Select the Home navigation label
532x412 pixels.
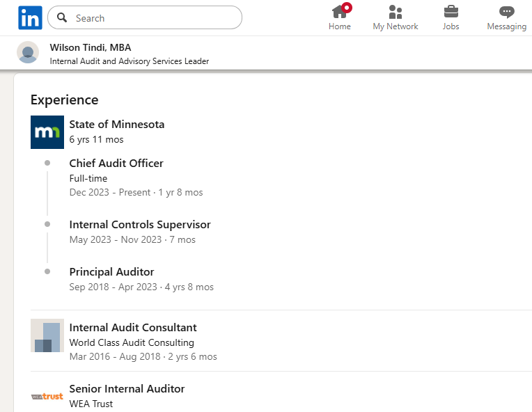click(x=340, y=26)
